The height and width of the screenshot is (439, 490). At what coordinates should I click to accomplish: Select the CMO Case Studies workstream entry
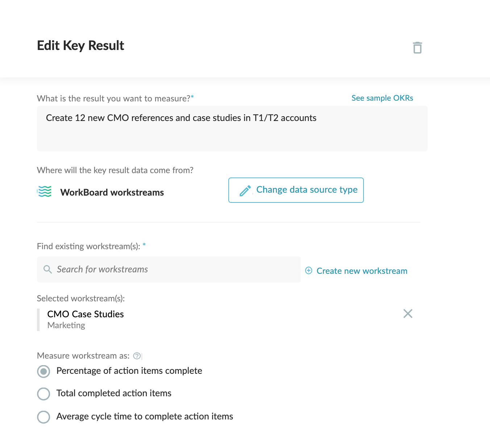[86, 314]
